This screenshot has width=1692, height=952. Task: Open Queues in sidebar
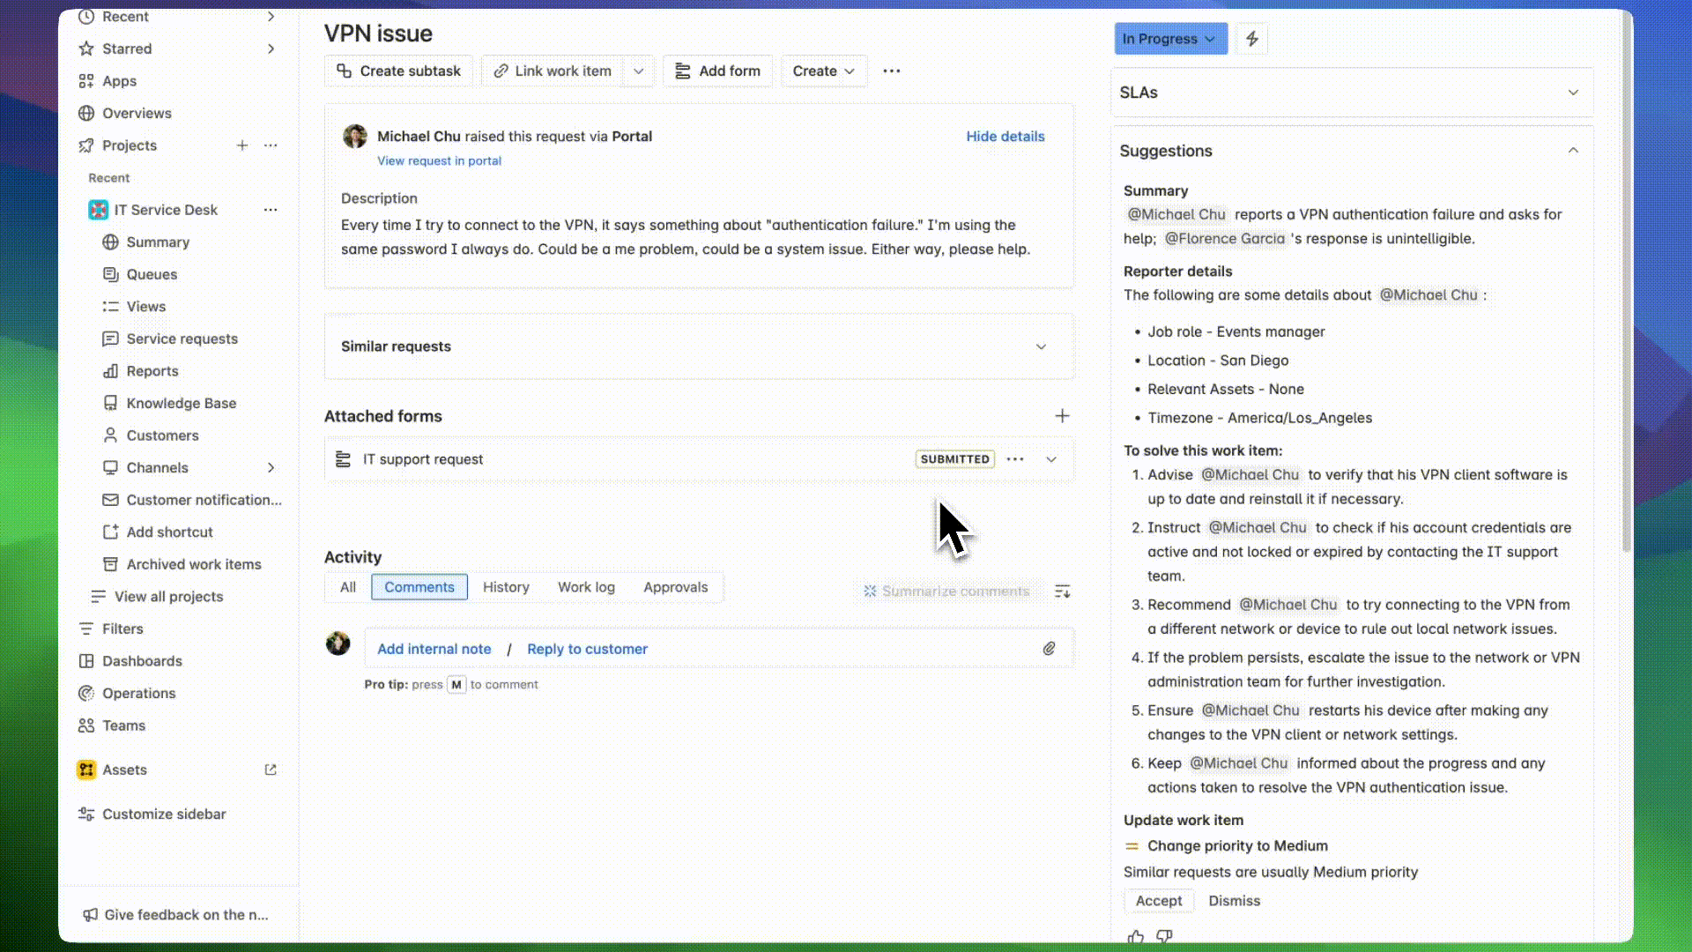tap(152, 274)
